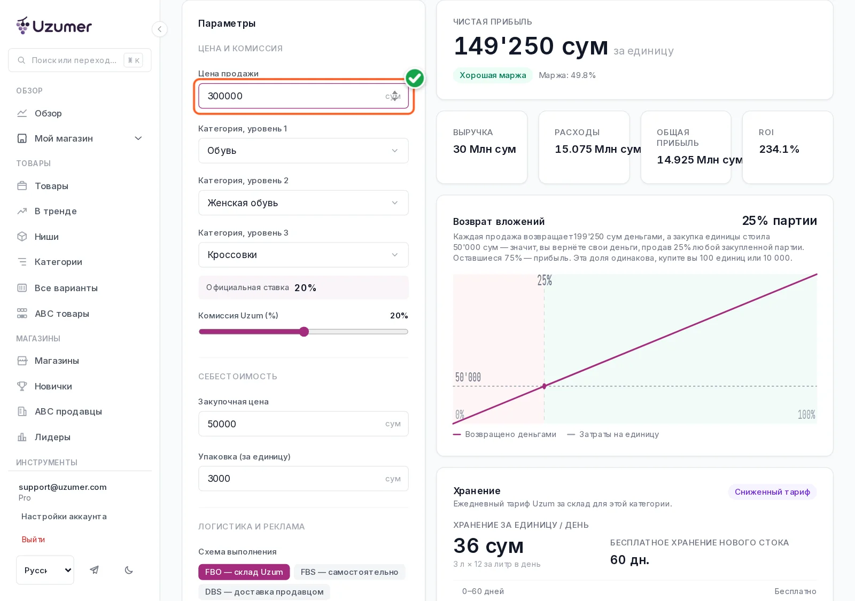Click the Категории list icon
The width and height of the screenshot is (855, 601).
tap(22, 262)
